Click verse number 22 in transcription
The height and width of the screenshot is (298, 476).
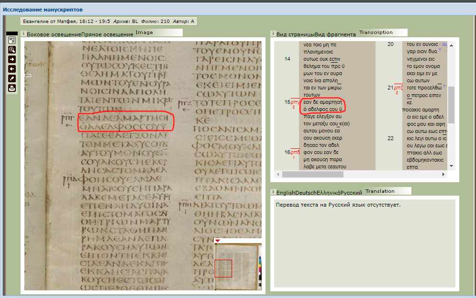pyautogui.click(x=390, y=138)
